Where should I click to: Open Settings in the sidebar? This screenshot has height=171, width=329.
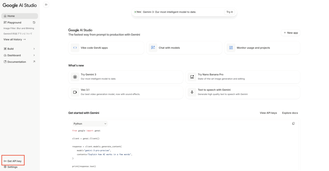pos(12,167)
